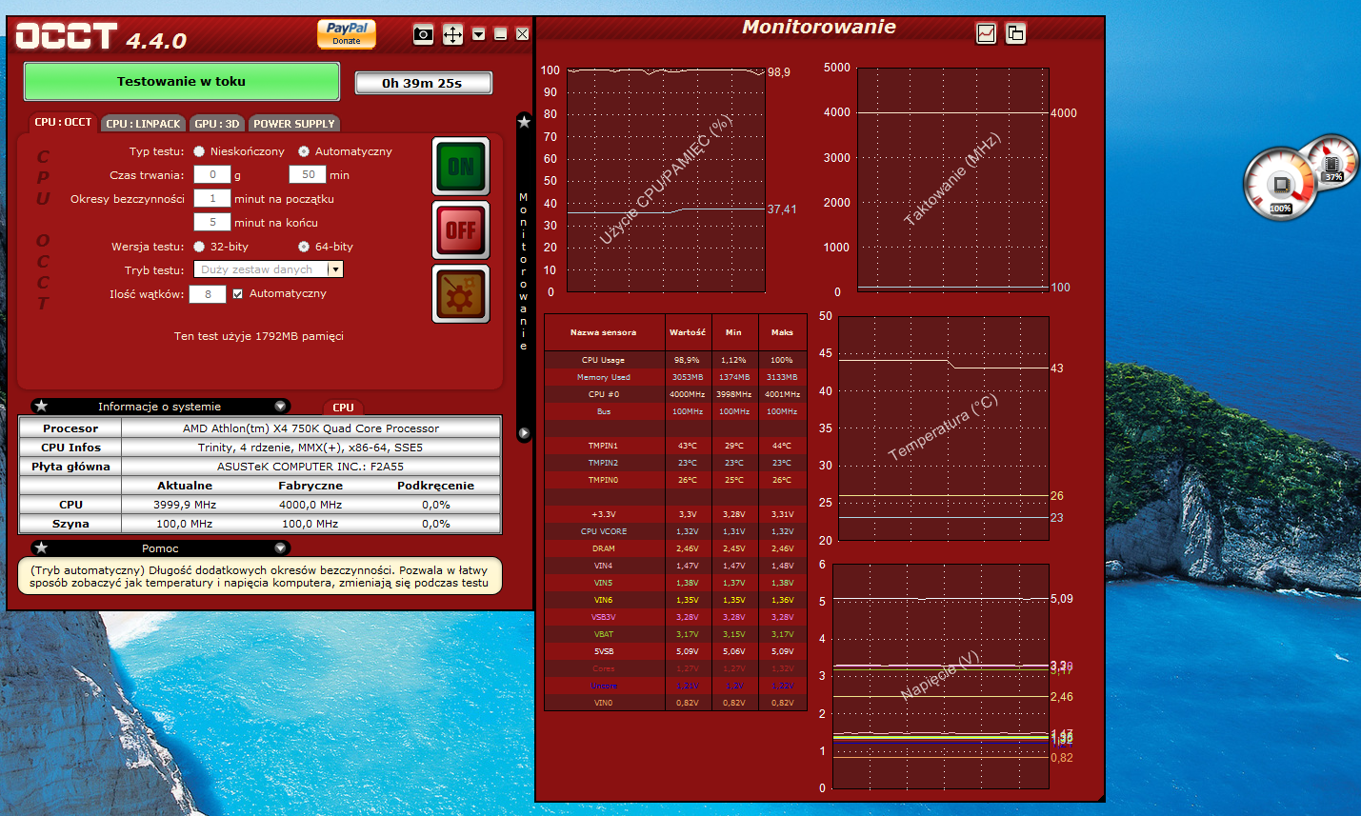
Task: Click the duration hours field
Action: pyautogui.click(x=212, y=175)
